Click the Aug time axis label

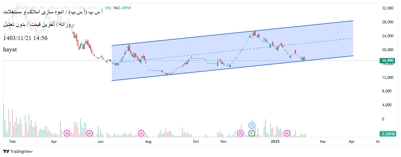pos(148,142)
